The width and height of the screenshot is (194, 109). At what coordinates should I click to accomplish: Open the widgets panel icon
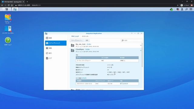[x=191, y=9]
